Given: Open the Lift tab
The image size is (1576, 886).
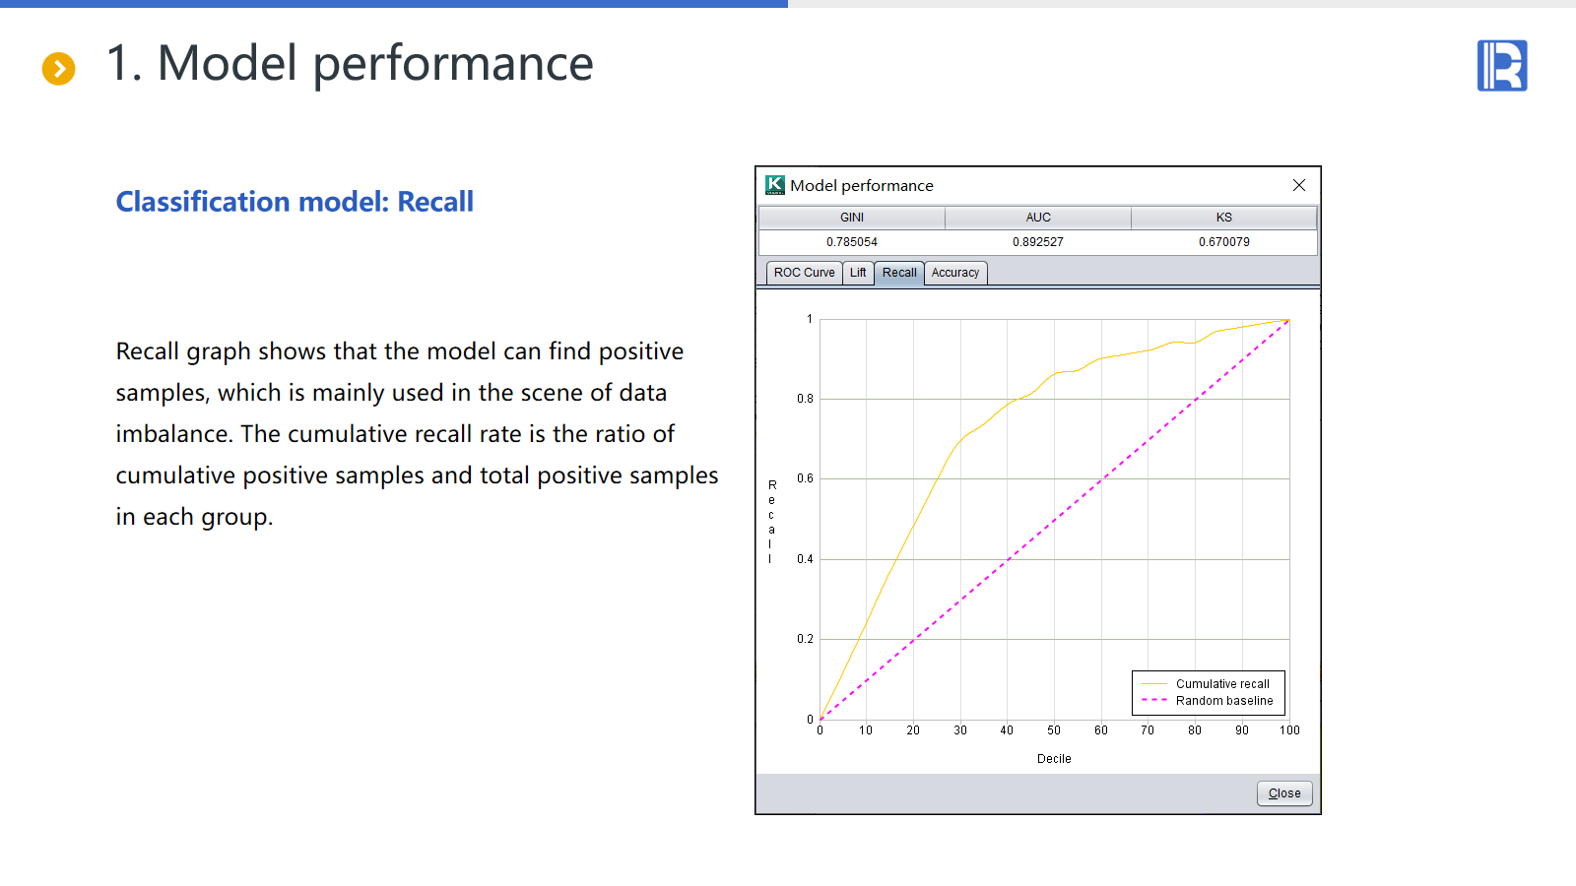Looking at the screenshot, I should click(x=858, y=273).
